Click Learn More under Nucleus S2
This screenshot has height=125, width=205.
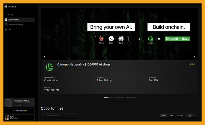click(18, 105)
